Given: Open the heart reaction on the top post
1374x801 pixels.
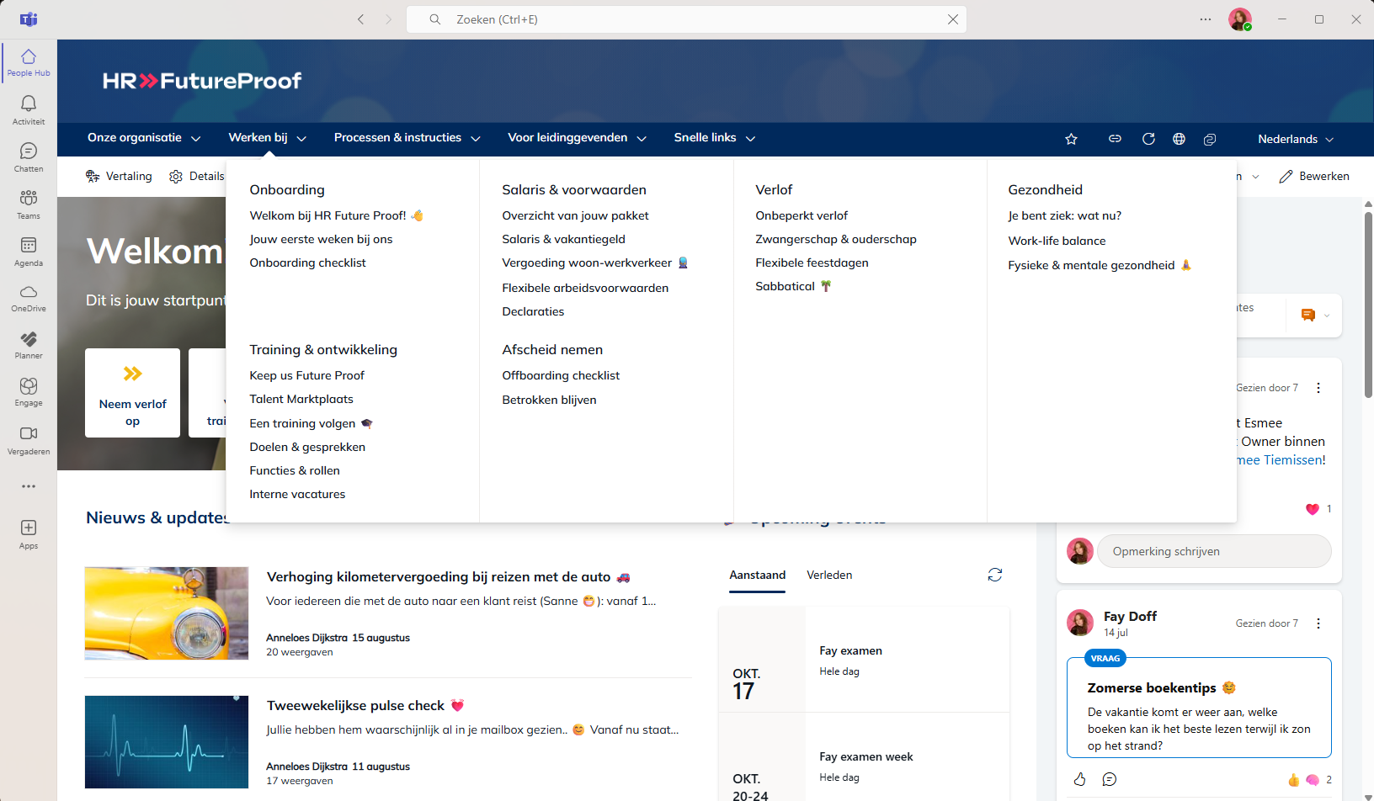Looking at the screenshot, I should [x=1312, y=509].
